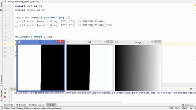Minimize the th1 window
The image size is (196, 110).
pyautogui.click(x=100, y=42)
